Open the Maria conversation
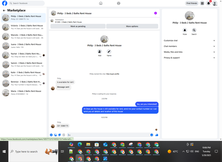 24,92
